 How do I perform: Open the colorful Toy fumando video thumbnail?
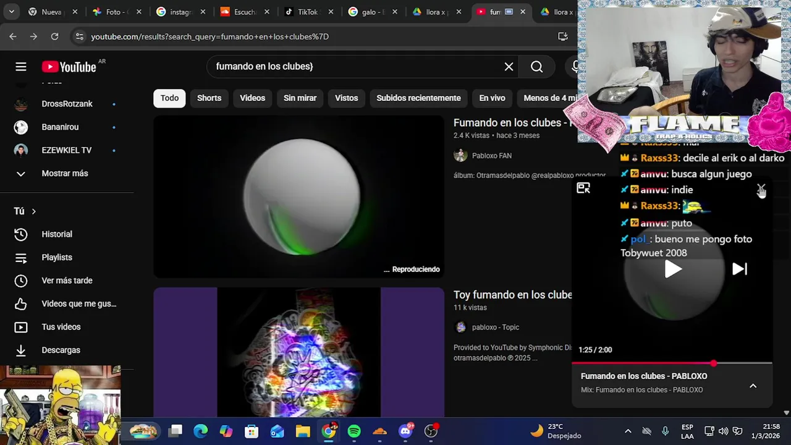pyautogui.click(x=298, y=352)
